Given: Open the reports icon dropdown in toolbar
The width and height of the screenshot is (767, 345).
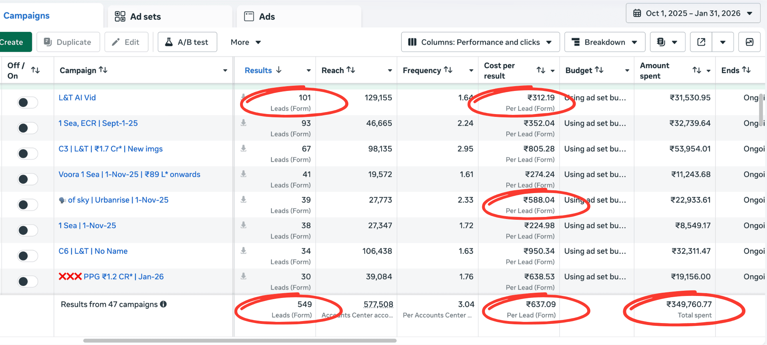Looking at the screenshot, I should click(667, 42).
